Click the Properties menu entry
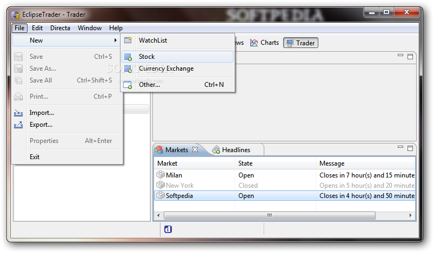The image size is (434, 253). tap(67, 141)
